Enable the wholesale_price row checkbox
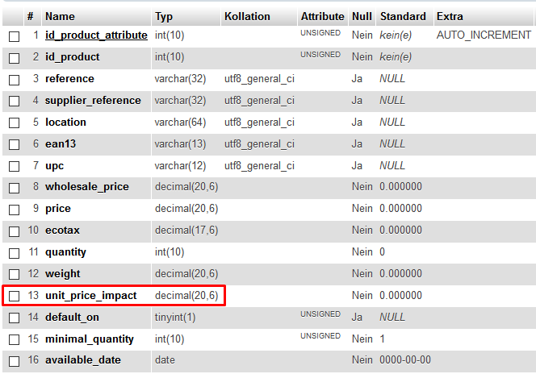 tap(14, 188)
